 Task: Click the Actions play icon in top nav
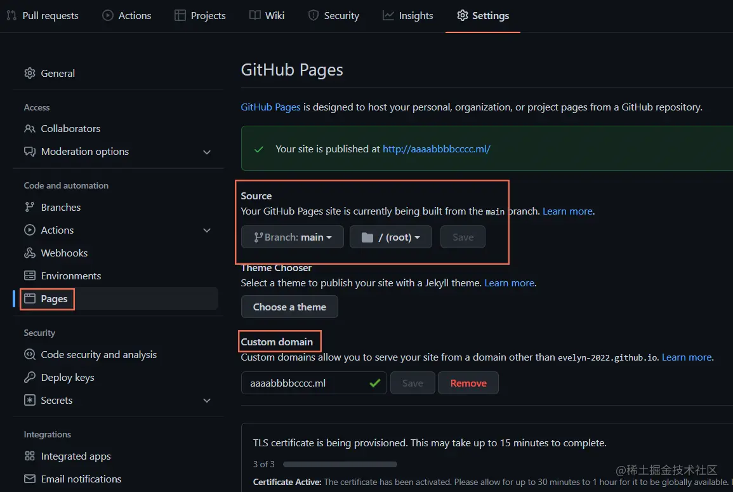coord(107,15)
